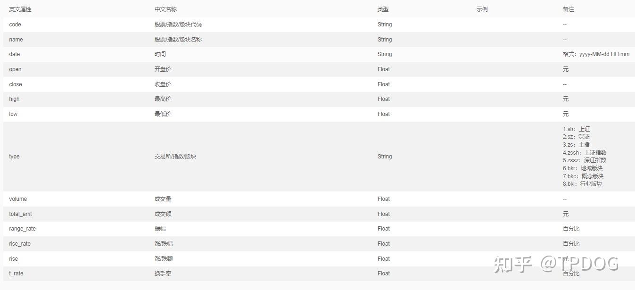Select the name attribute cell

pyautogui.click(x=16, y=40)
